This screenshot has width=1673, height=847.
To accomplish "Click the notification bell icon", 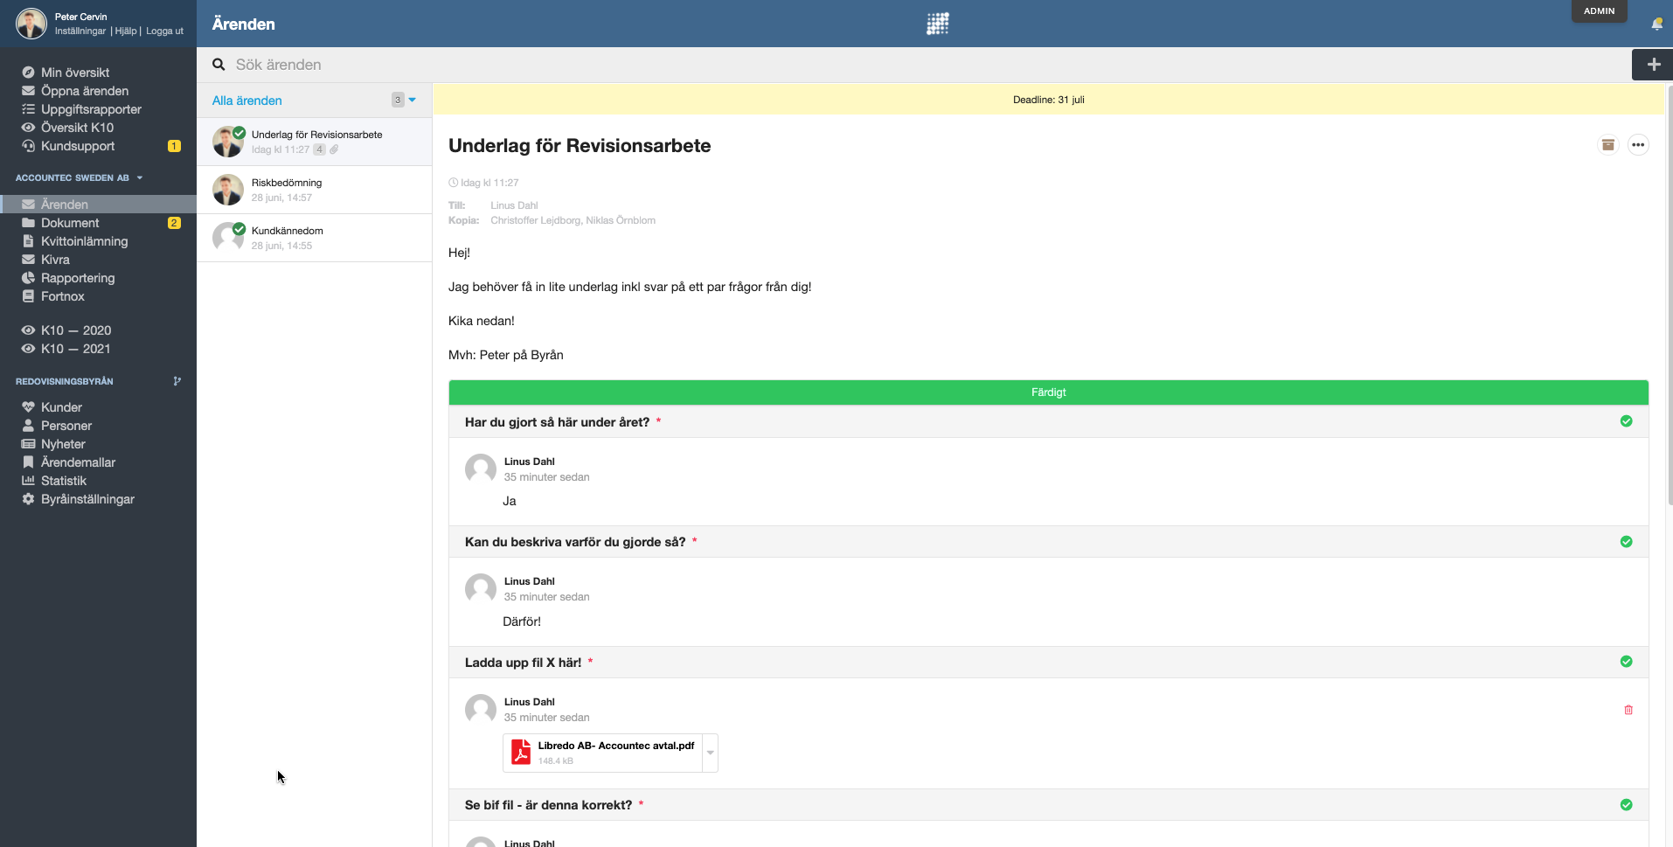I will [1656, 24].
